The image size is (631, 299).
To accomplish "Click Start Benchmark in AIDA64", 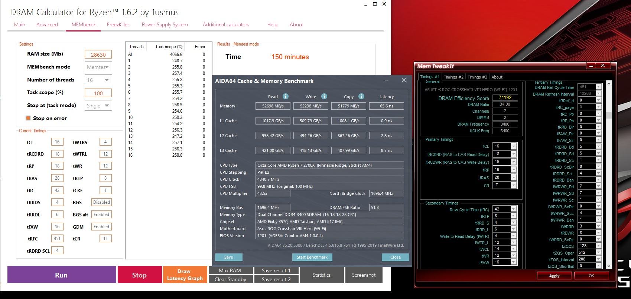I will click(312, 257).
